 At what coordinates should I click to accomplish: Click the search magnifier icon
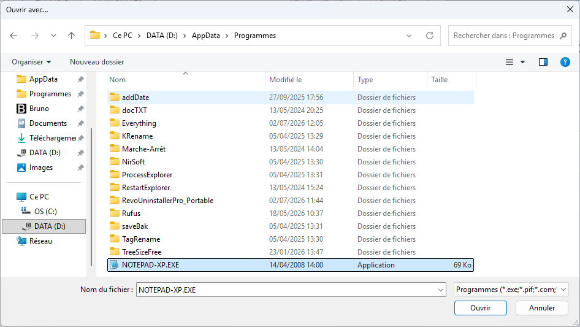click(563, 36)
